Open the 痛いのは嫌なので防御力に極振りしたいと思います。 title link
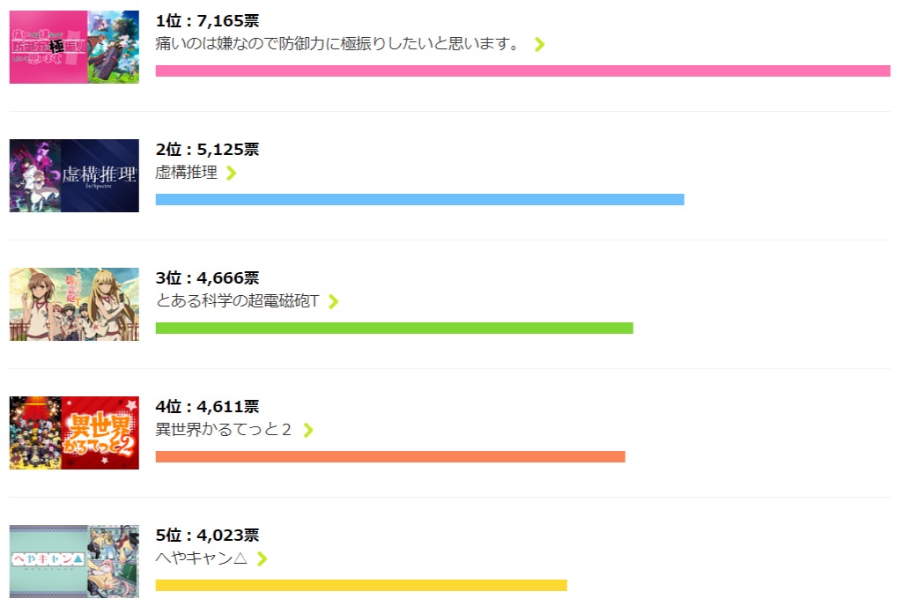903x606 pixels. [338, 43]
